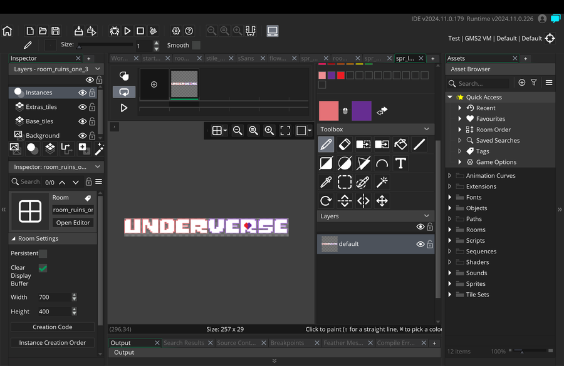This screenshot has height=366, width=564.
Task: Select the purple right mouse colour
Action: (362, 111)
